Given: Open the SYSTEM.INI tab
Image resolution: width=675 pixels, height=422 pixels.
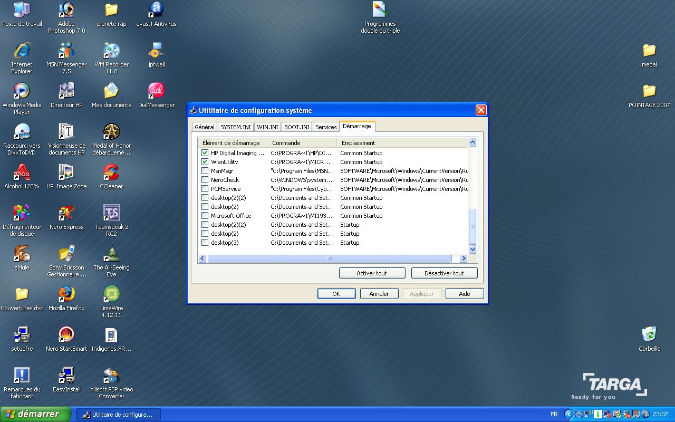Looking at the screenshot, I should coord(236,127).
